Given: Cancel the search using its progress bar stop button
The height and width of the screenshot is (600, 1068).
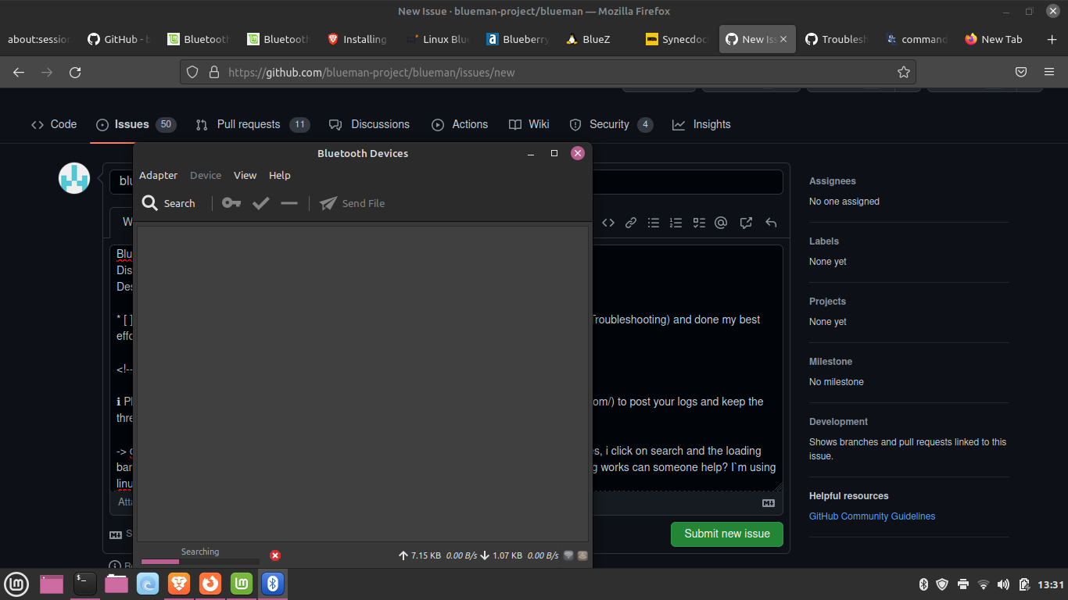Looking at the screenshot, I should click(x=274, y=555).
